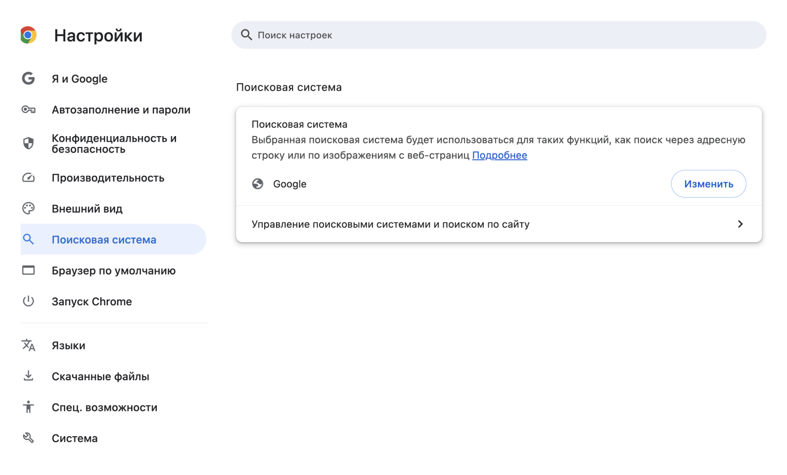Focus the Поиск настроек search field
The height and width of the screenshot is (475, 787).
point(499,35)
